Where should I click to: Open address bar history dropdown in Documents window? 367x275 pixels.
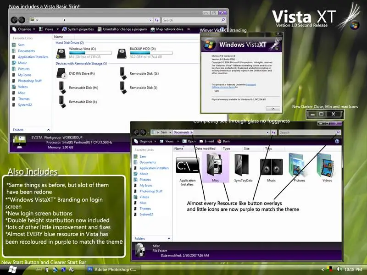tap(267, 132)
